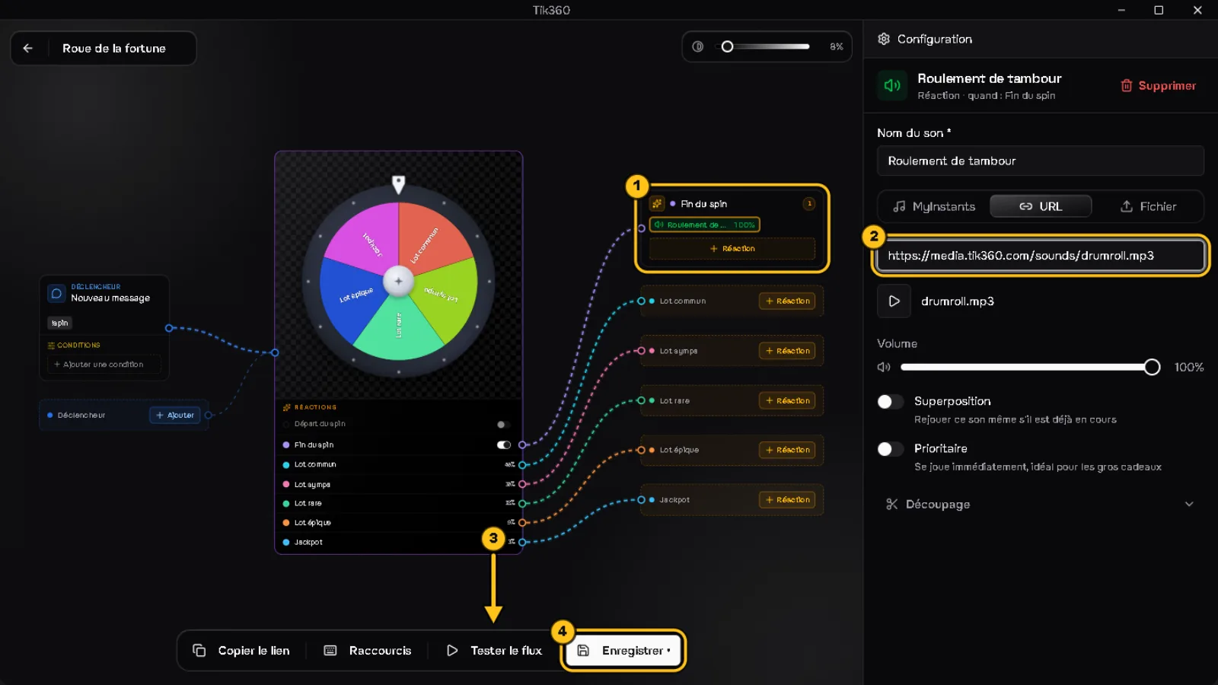Image resolution: width=1218 pixels, height=685 pixels.
Task: Click the wheel center spin hub
Action: pyautogui.click(x=398, y=281)
